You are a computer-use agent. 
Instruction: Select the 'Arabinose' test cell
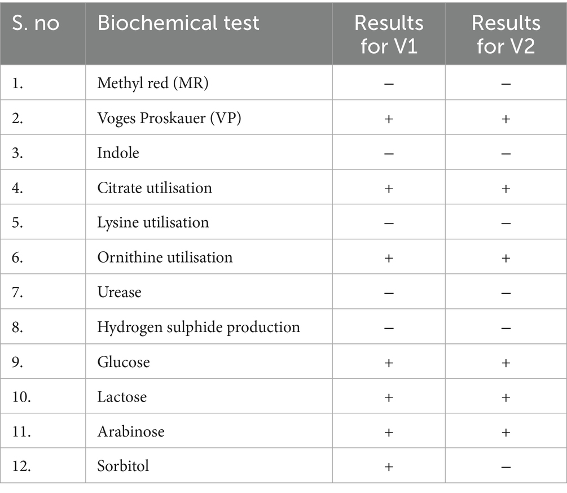pyautogui.click(x=131, y=431)
